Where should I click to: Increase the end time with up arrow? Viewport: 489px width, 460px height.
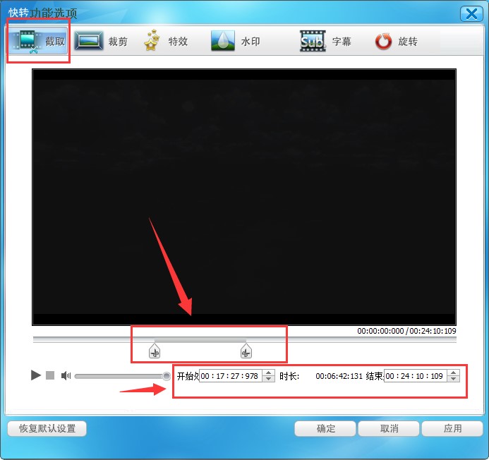(x=453, y=373)
